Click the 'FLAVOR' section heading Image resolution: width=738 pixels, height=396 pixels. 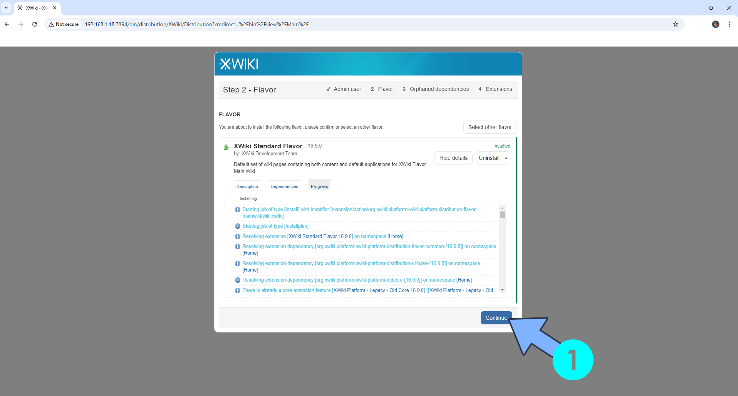230,114
